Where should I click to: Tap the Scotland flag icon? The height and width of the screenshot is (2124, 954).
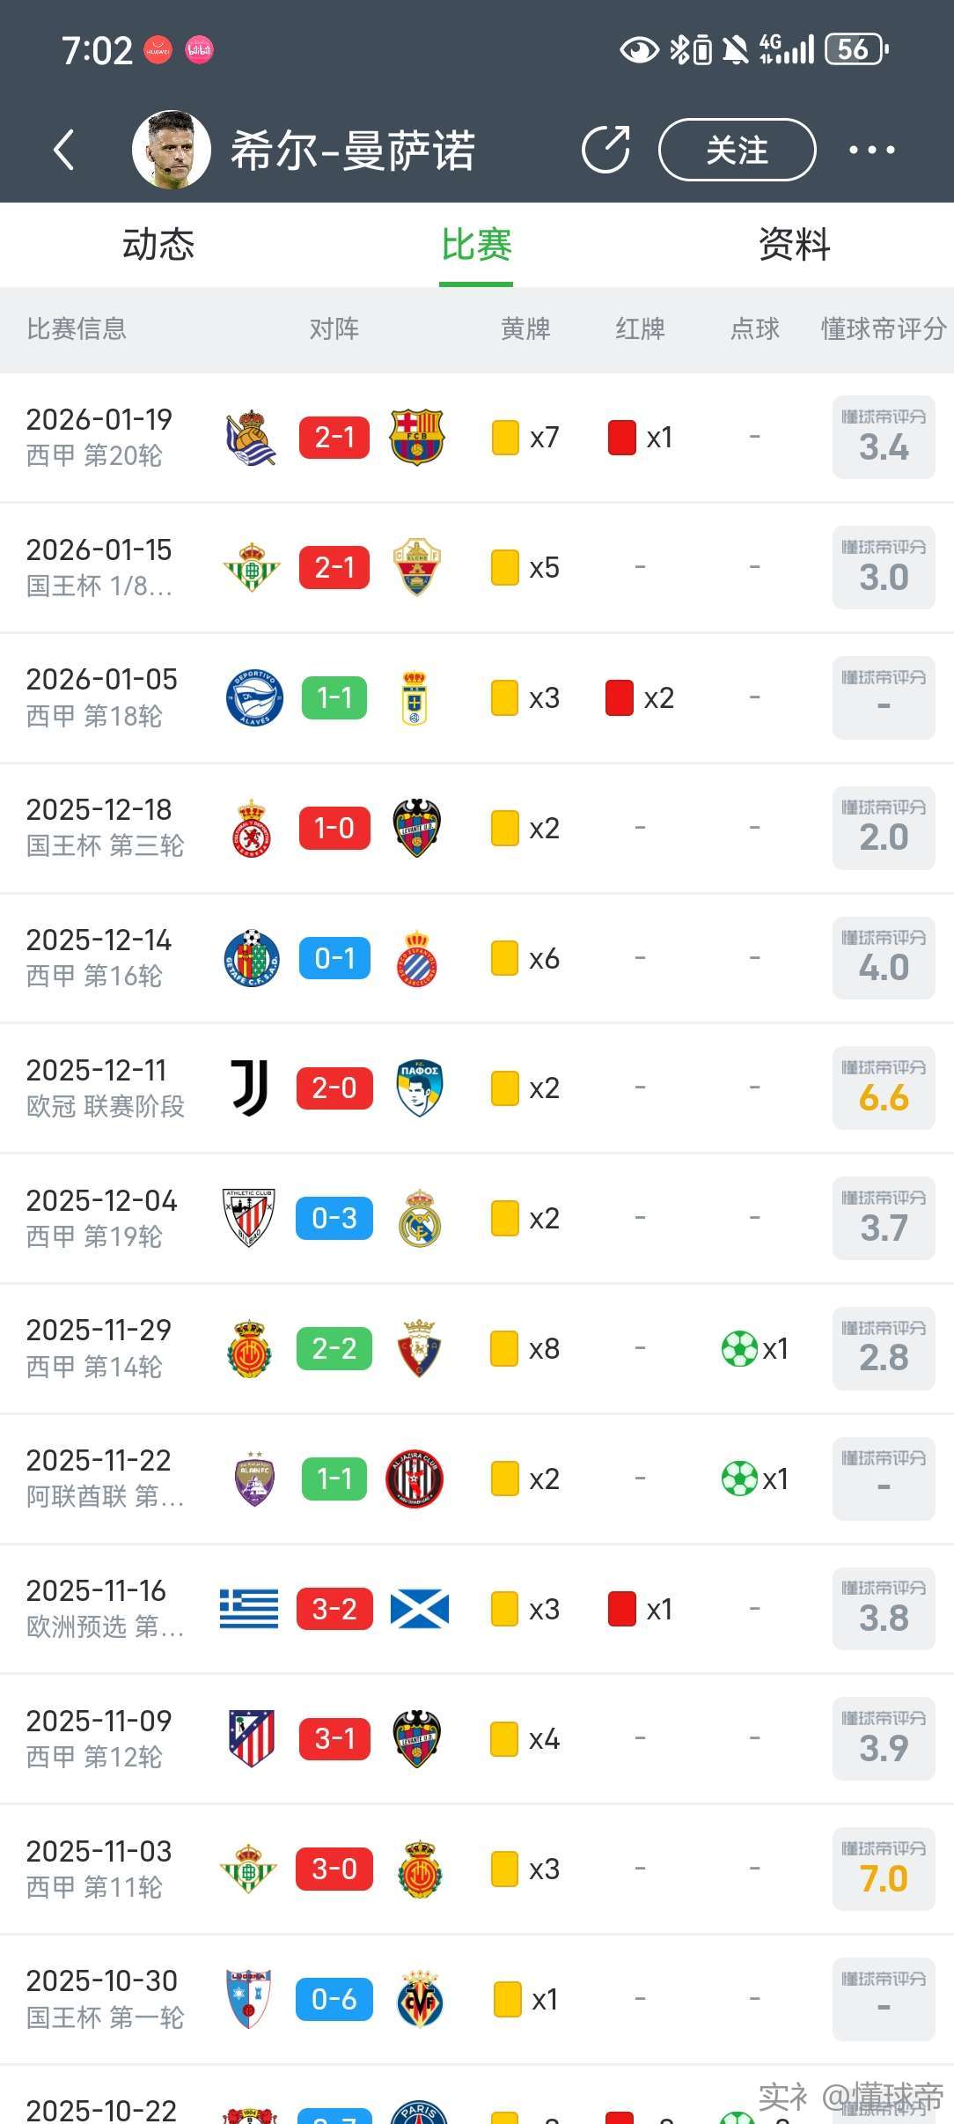(419, 1609)
